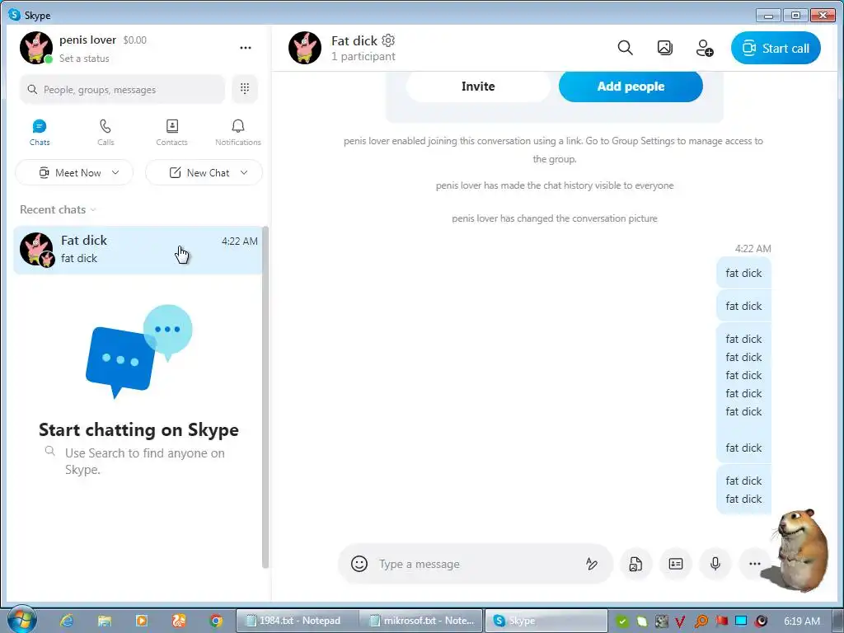This screenshot has height=633, width=844.
Task: Click the 6:19 AM system clock
Action: [x=801, y=621]
